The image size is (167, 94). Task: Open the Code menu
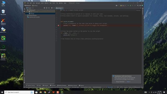click(x=42, y=3)
